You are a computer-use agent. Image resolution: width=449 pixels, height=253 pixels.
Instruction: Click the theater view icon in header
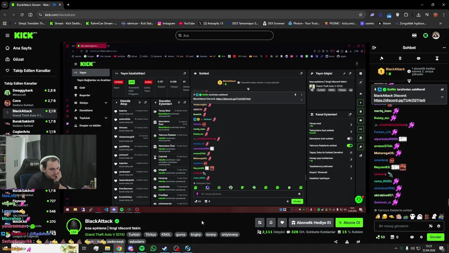414,35
